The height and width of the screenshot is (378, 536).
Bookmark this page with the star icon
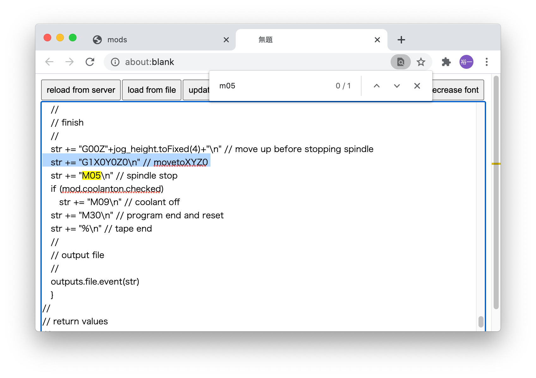point(421,62)
